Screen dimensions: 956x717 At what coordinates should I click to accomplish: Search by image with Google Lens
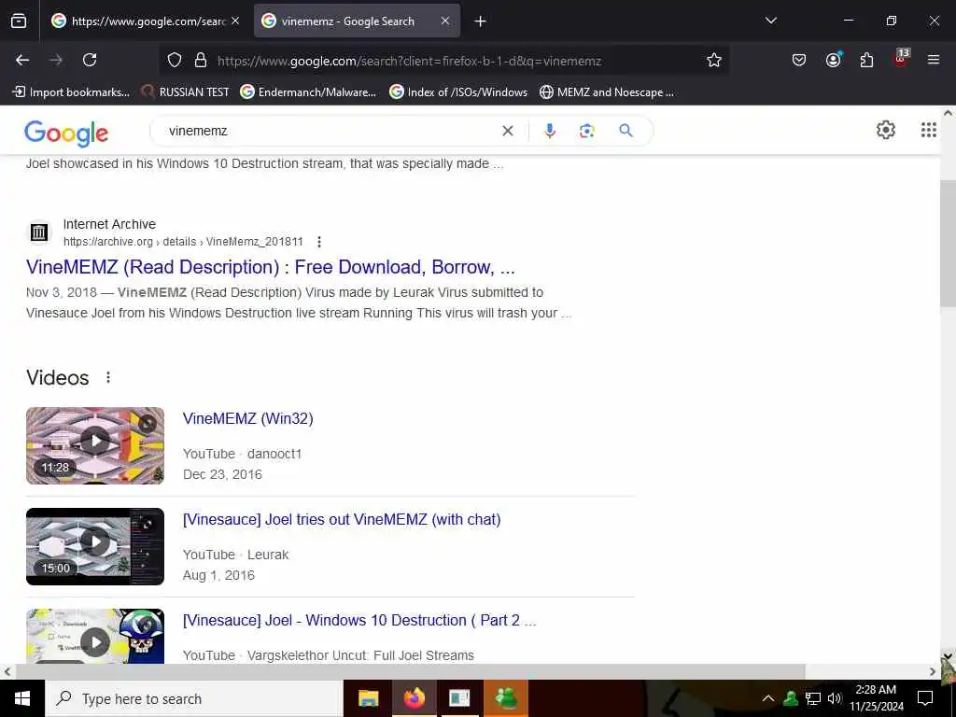click(586, 131)
